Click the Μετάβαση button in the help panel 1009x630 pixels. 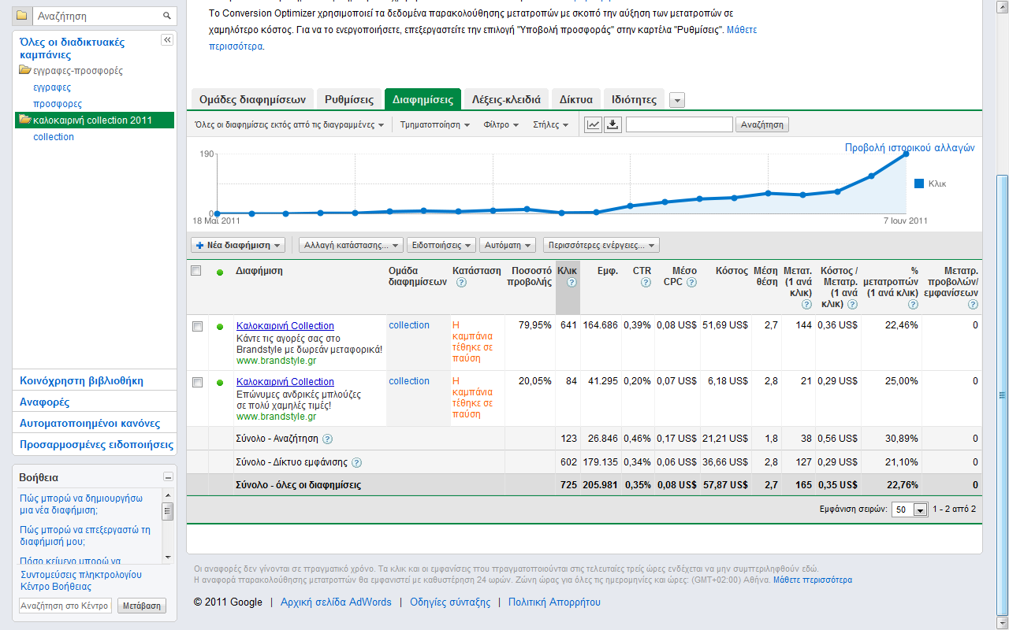click(x=142, y=606)
